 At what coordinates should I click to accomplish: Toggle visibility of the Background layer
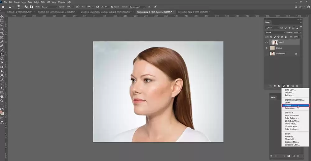(x=267, y=54)
